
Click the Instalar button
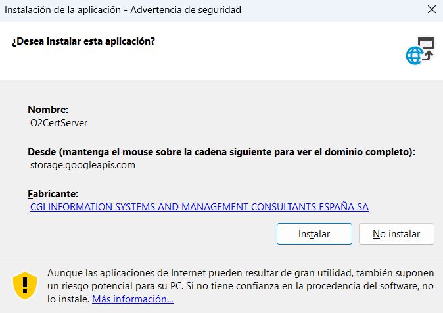point(314,234)
